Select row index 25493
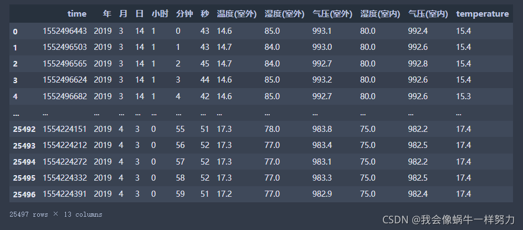Viewport: 523px width, 230px height. [x=24, y=146]
